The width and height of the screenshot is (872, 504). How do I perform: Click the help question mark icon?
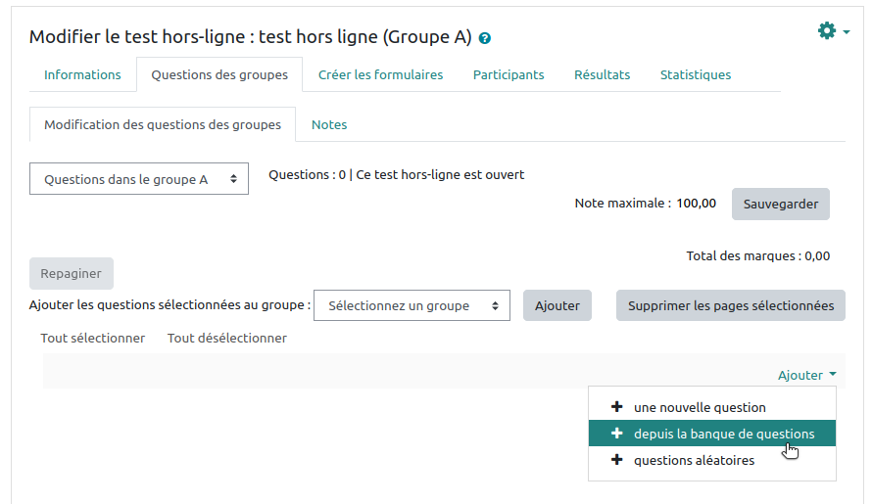(x=485, y=39)
